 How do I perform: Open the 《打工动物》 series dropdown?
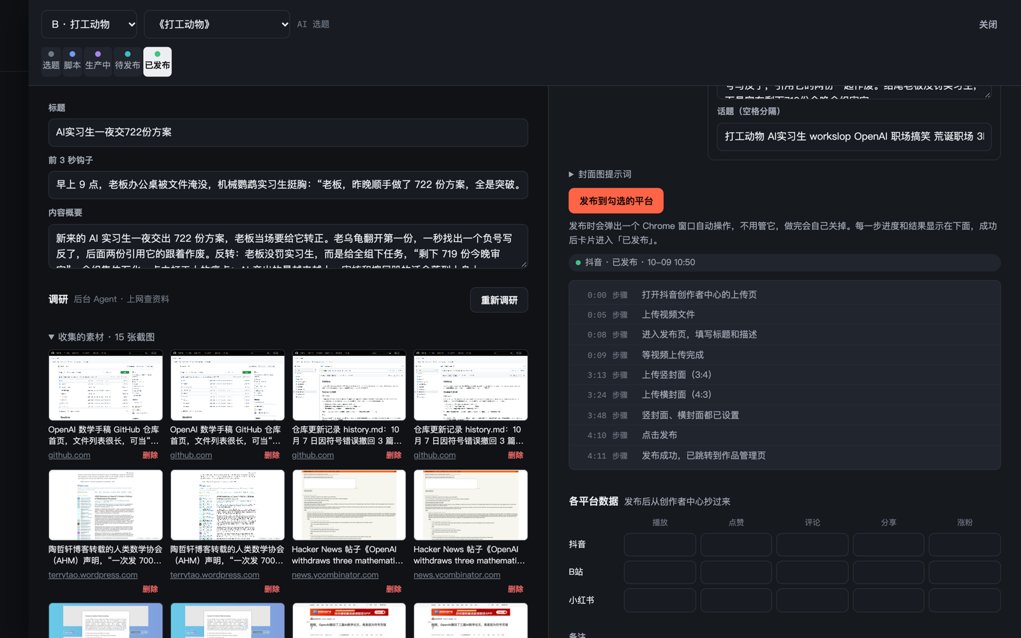click(x=217, y=24)
